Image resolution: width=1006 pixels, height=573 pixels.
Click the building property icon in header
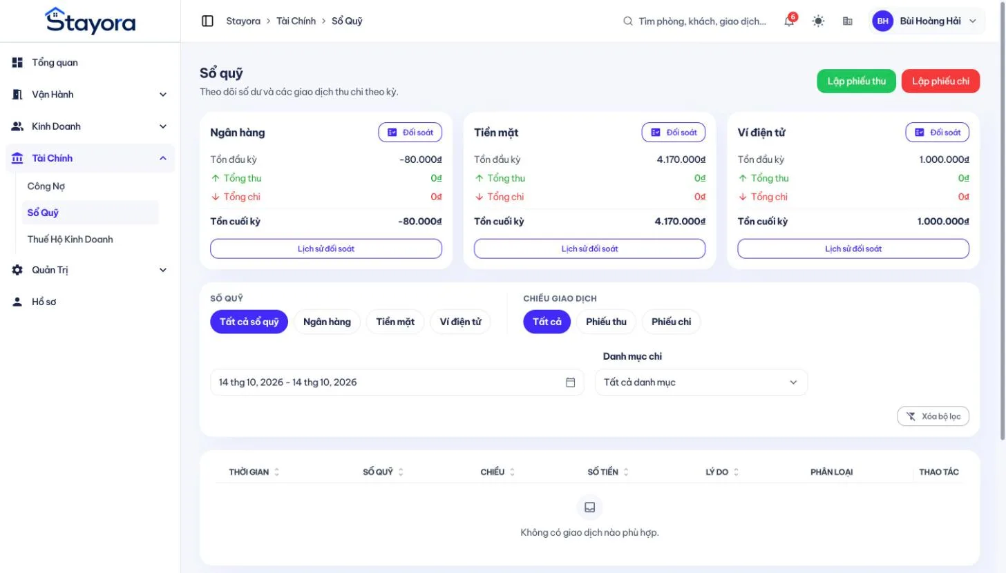point(847,21)
